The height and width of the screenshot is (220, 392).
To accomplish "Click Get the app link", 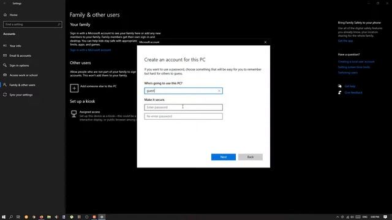I will pos(345,41).
